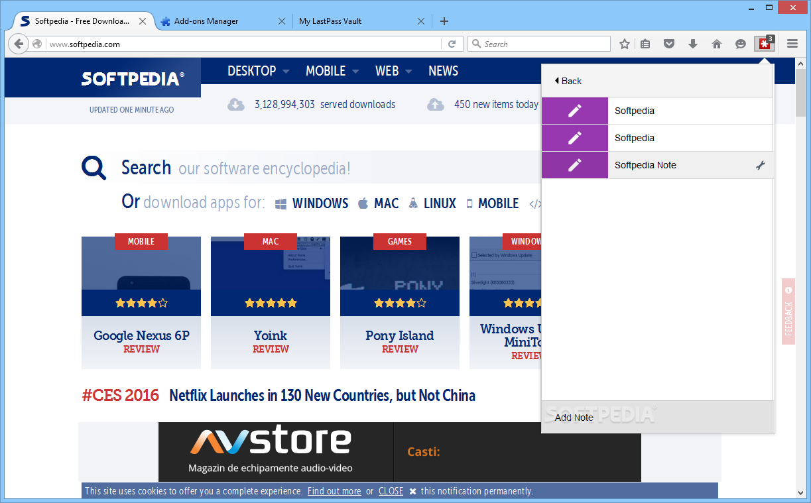Show bookmarks list icon
This screenshot has height=503, width=811.
point(646,44)
